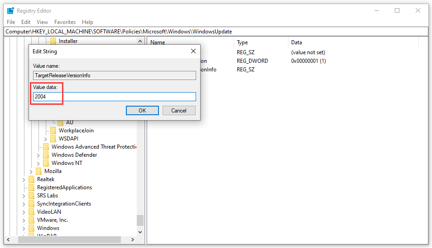Open the Help menu

(87, 22)
